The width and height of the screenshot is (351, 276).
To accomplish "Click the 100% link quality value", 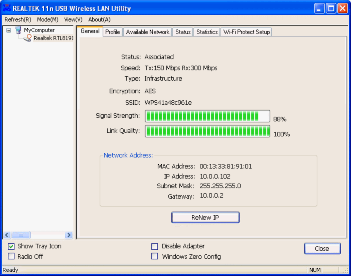I will click(x=282, y=134).
